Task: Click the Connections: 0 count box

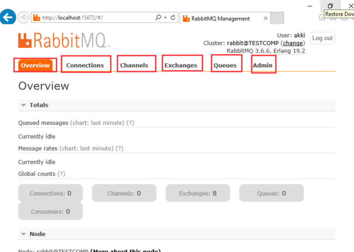Action: (50, 193)
